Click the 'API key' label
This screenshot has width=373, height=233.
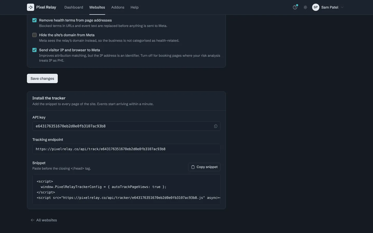[x=39, y=117]
